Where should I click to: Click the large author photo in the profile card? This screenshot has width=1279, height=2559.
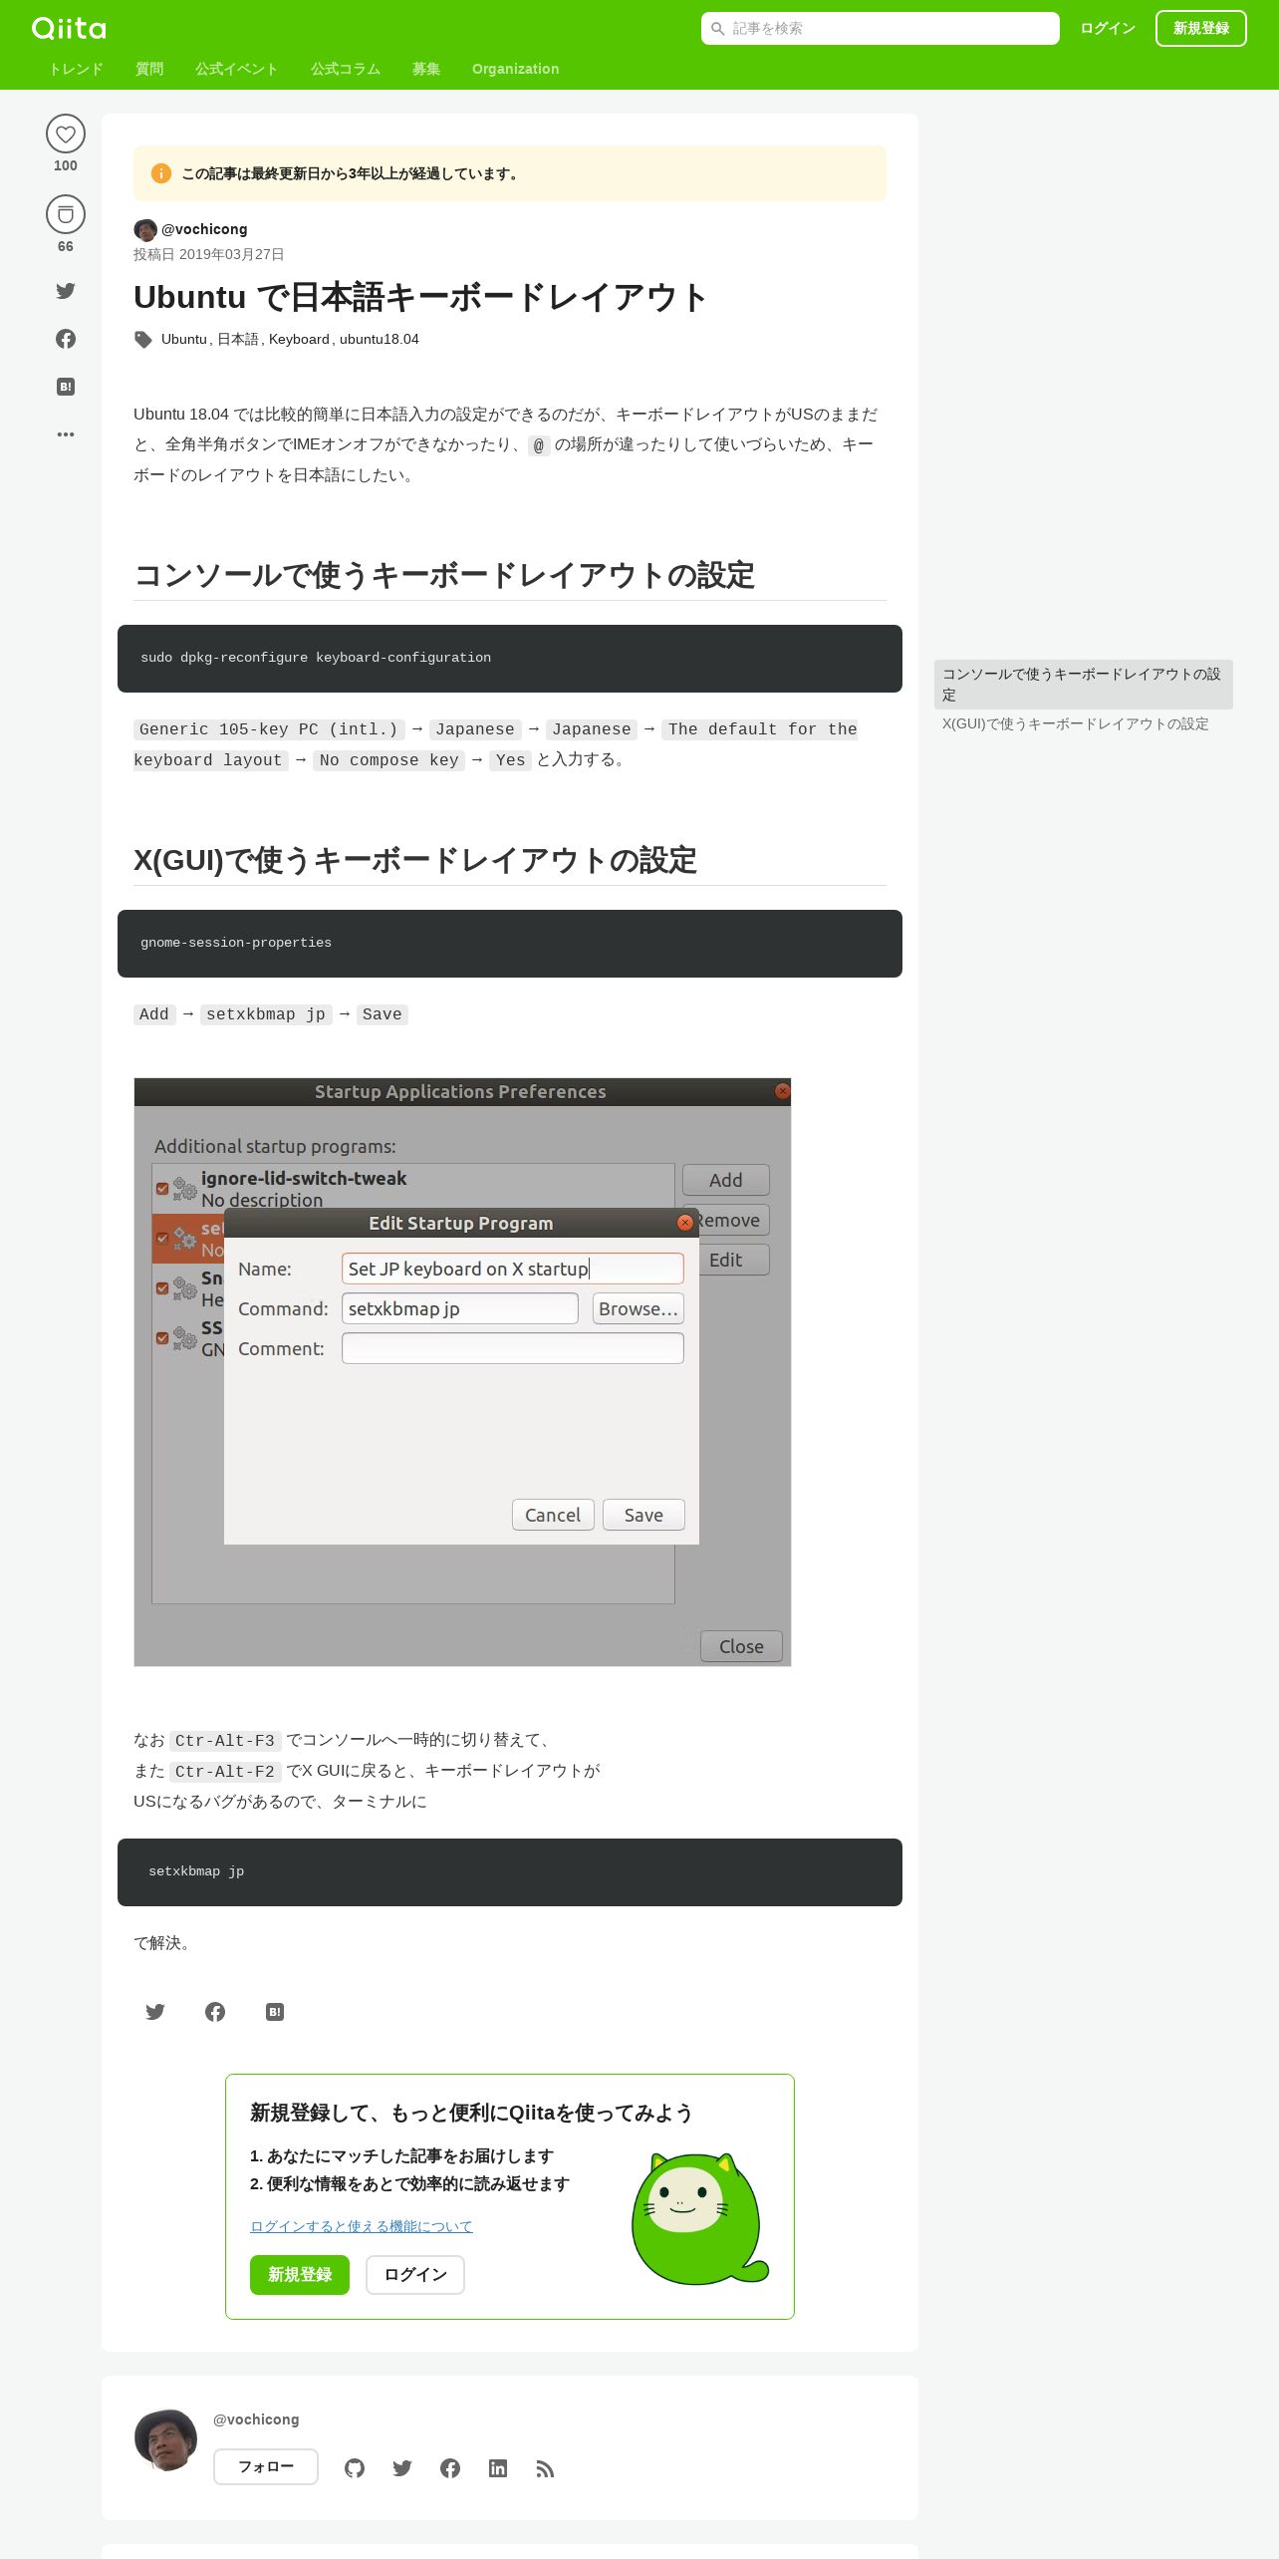[166, 2440]
